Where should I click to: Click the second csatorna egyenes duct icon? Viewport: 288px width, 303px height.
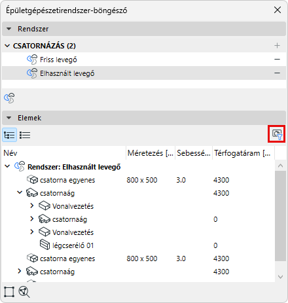pos(32,258)
